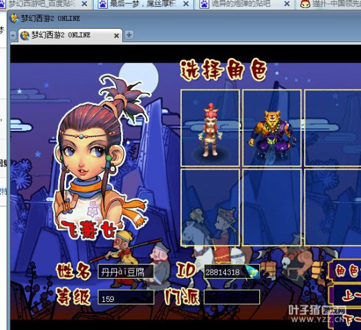Click the paw icon on 最后一梦 tab

(x=103, y=4)
